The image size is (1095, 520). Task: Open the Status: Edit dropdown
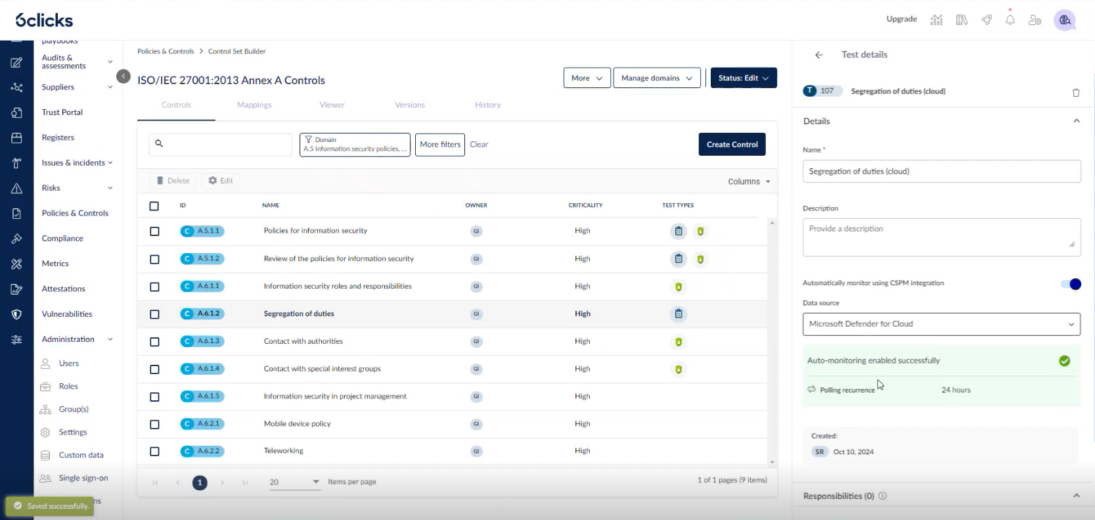pos(743,78)
